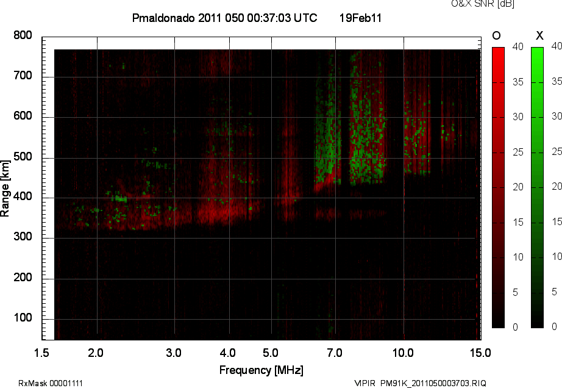
Task: Click the frequency axis tick '1.5'
Action: (x=41, y=353)
